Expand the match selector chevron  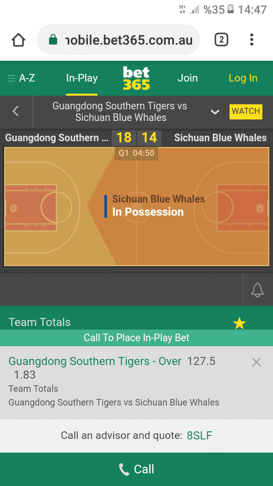pyautogui.click(x=215, y=112)
